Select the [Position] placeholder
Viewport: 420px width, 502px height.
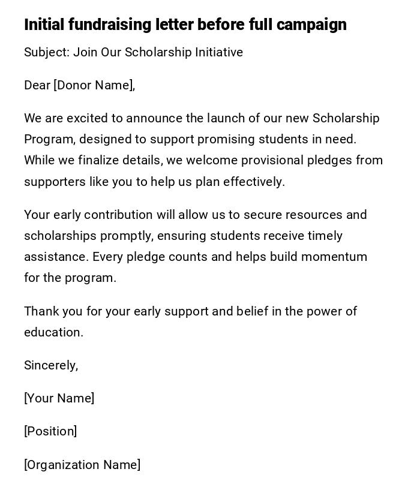click(50, 431)
